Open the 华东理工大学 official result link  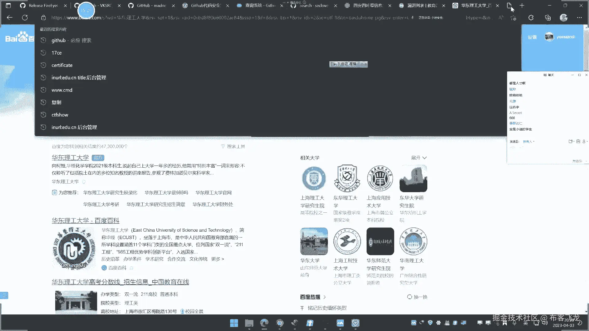(70, 158)
